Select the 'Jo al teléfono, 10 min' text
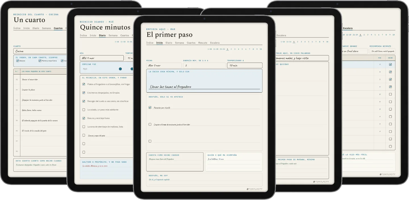The image size is (409, 200). tap(216, 159)
